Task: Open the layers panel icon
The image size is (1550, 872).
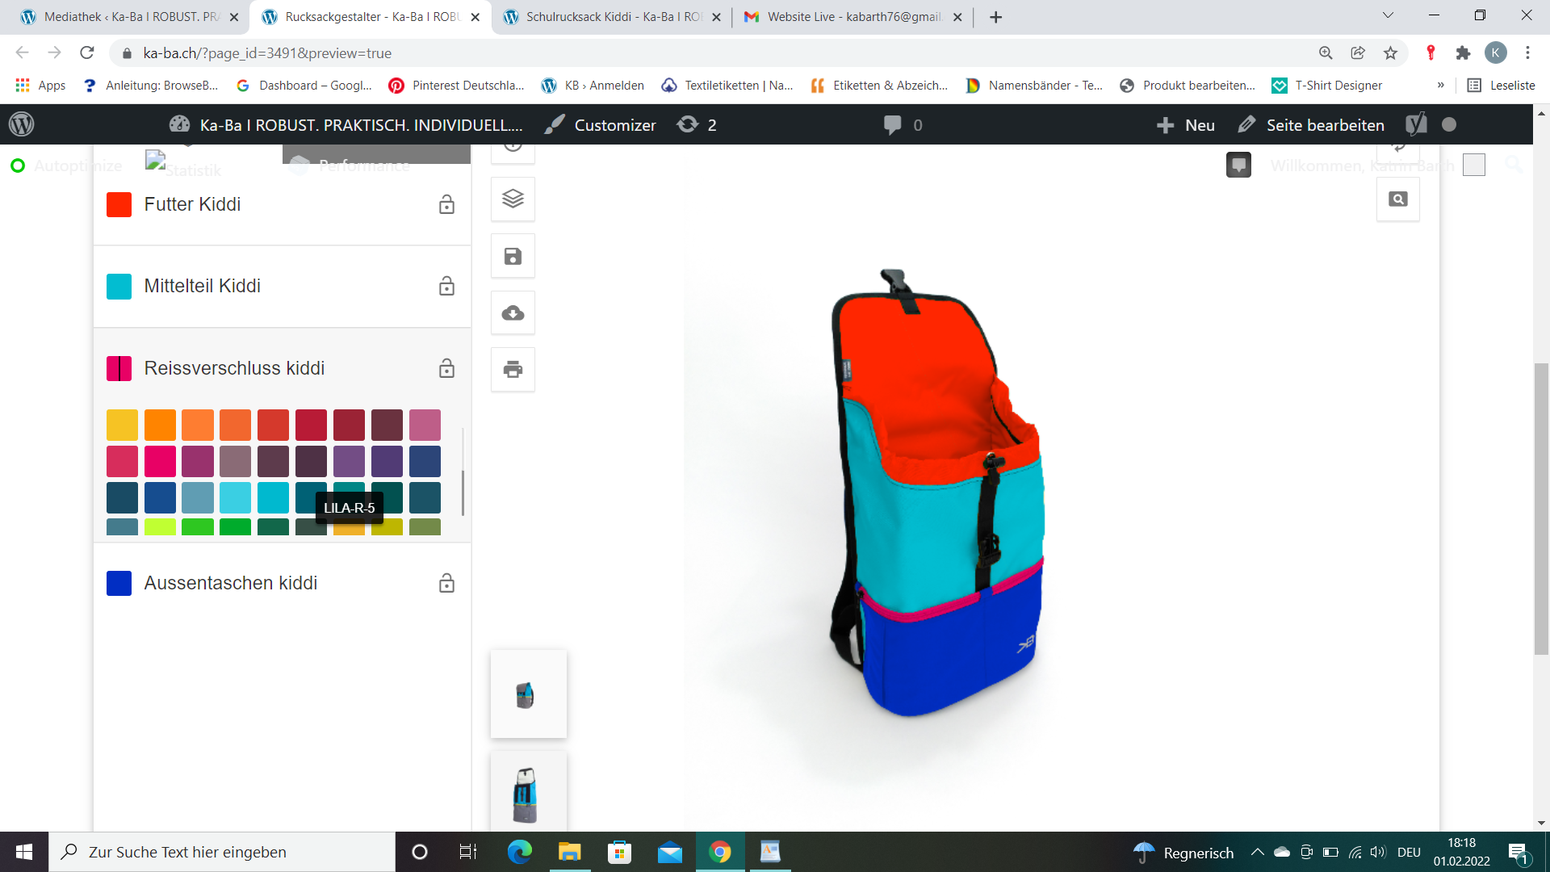Action: (513, 199)
